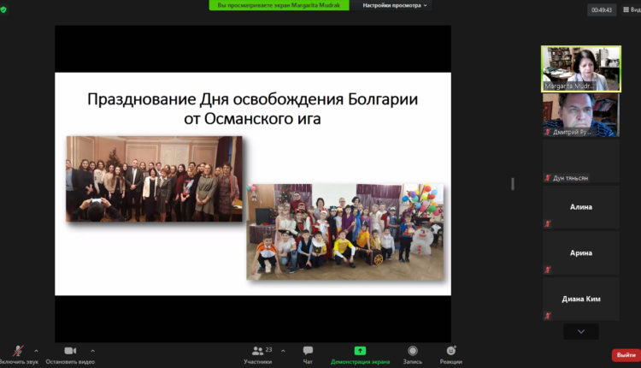Click muted mic icon on Дун тяньсян tile
The width and height of the screenshot is (641, 368).
547,178
